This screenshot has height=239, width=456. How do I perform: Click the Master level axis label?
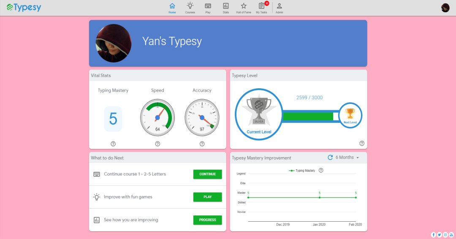click(x=242, y=193)
